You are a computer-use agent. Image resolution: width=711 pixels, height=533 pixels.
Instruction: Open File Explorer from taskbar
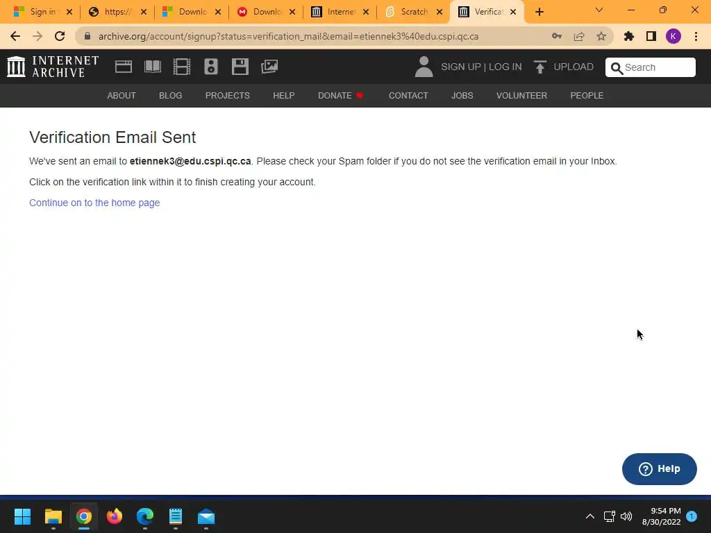point(53,516)
